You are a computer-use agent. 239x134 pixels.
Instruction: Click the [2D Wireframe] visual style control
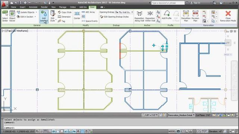(20, 31)
